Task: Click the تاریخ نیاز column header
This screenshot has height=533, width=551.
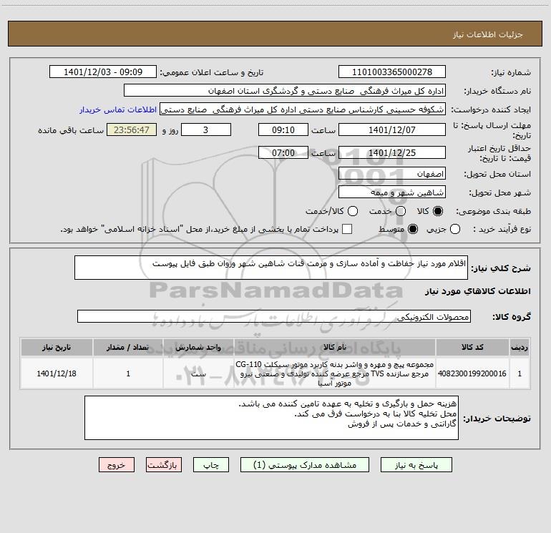Action: click(x=57, y=347)
